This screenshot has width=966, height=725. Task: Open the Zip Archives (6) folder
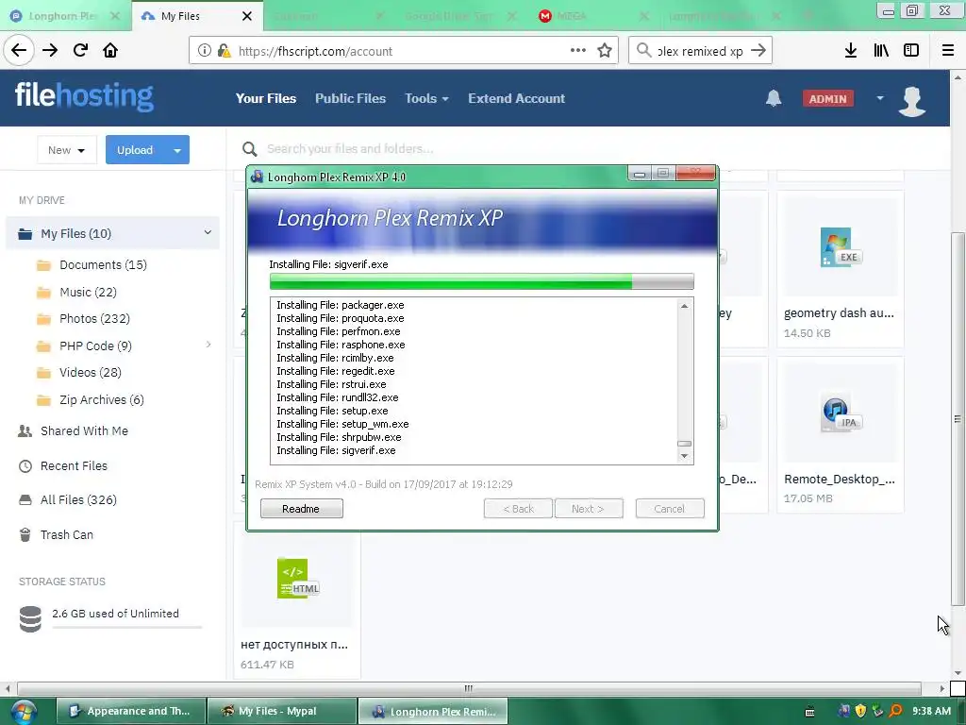(101, 400)
